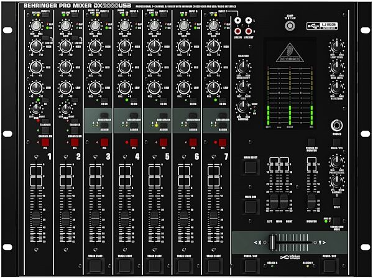Viewport: 373px width, 278px height.
Task: Adjust the talkover DAMPING knob
Action: (x=243, y=107)
